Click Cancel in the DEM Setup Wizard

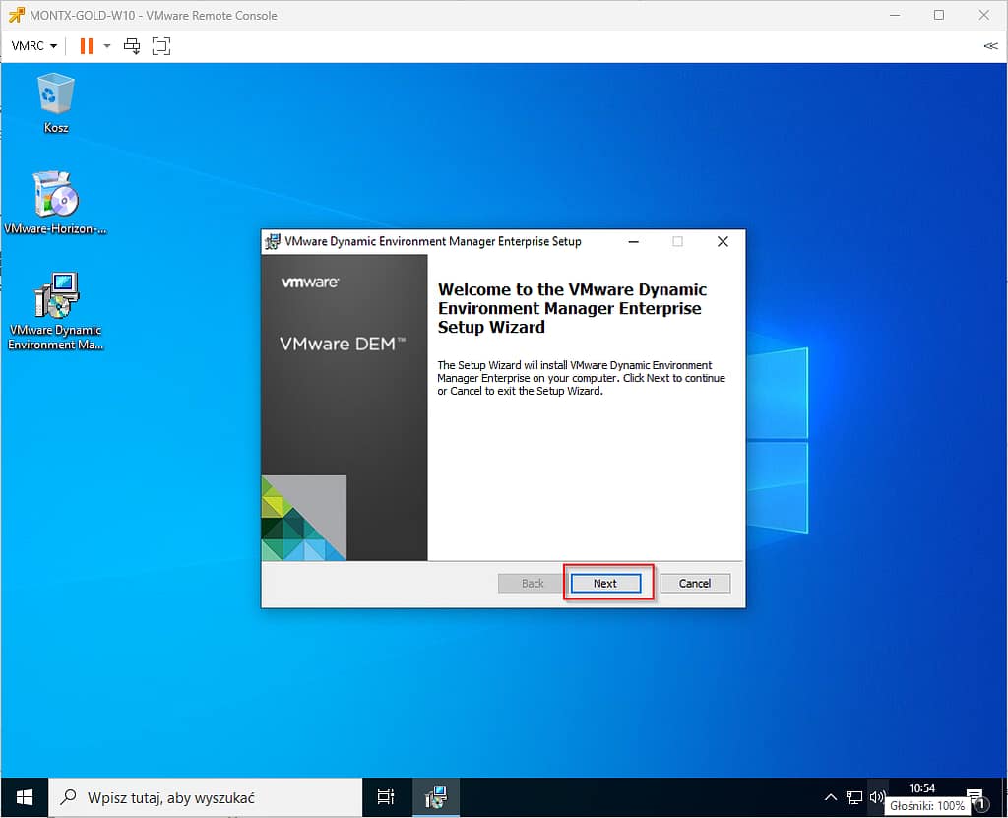pyautogui.click(x=694, y=583)
